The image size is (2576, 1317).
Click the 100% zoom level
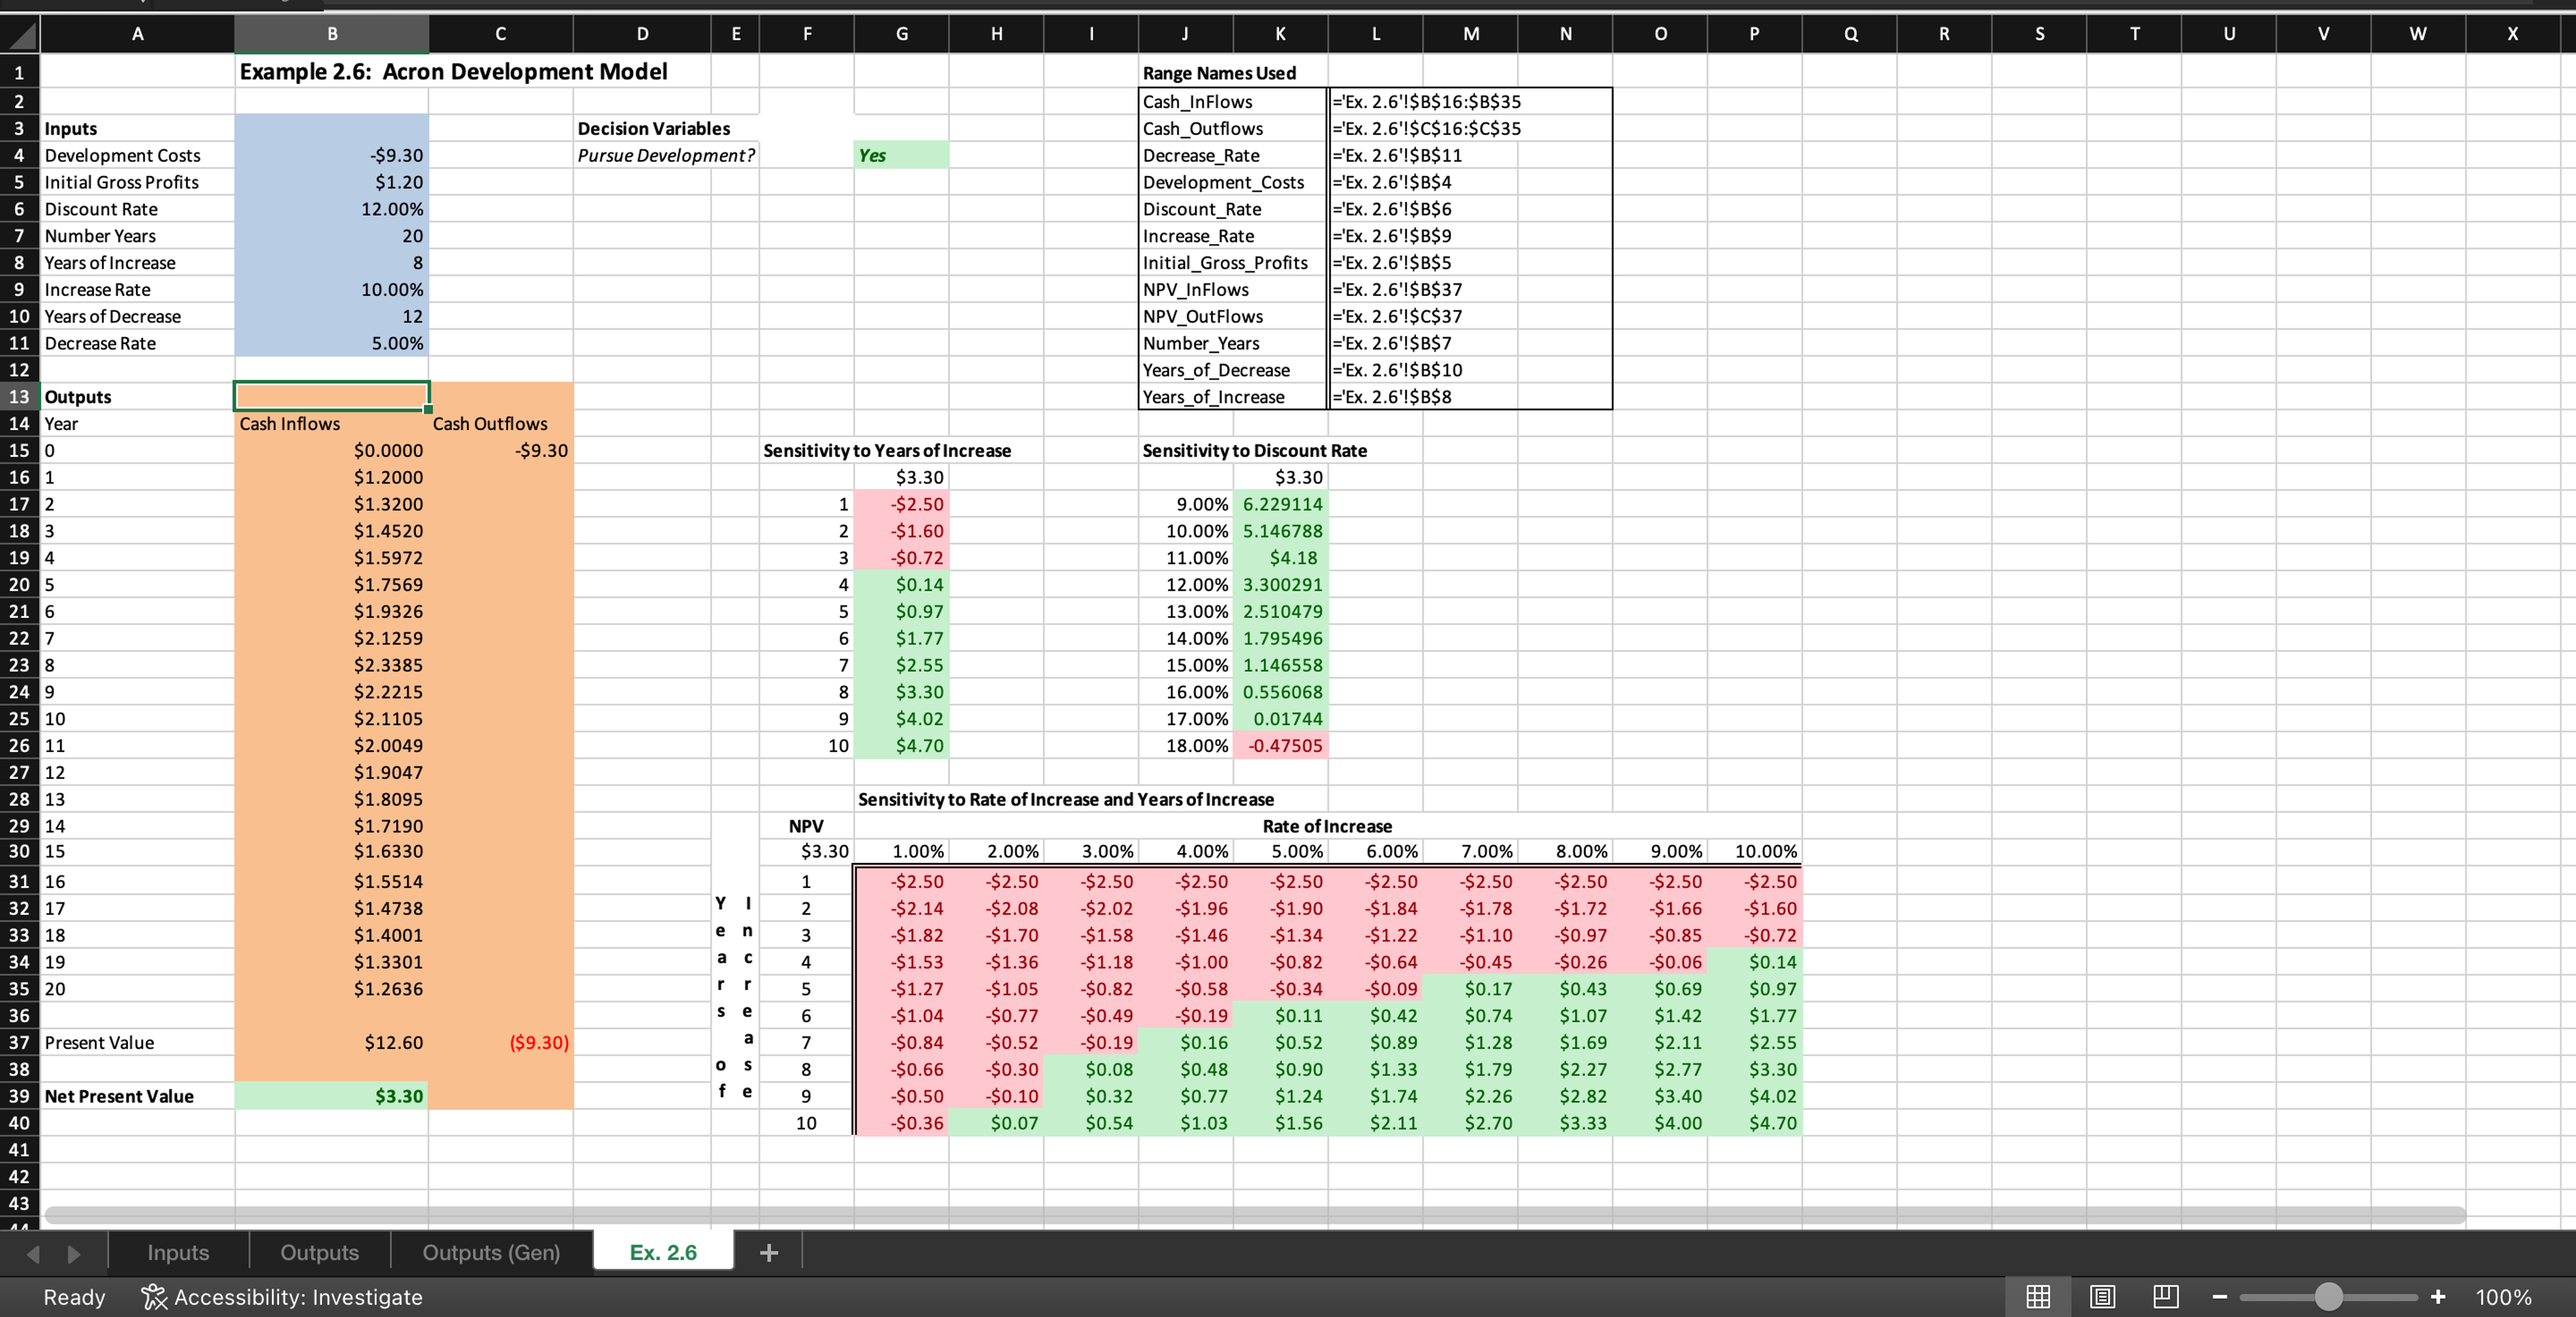[x=2503, y=1297]
